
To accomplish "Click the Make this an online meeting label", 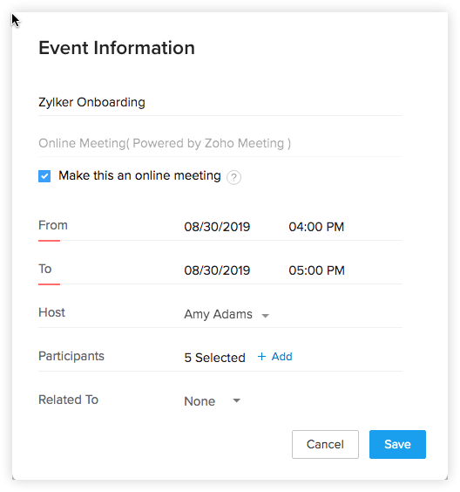I will point(139,175).
